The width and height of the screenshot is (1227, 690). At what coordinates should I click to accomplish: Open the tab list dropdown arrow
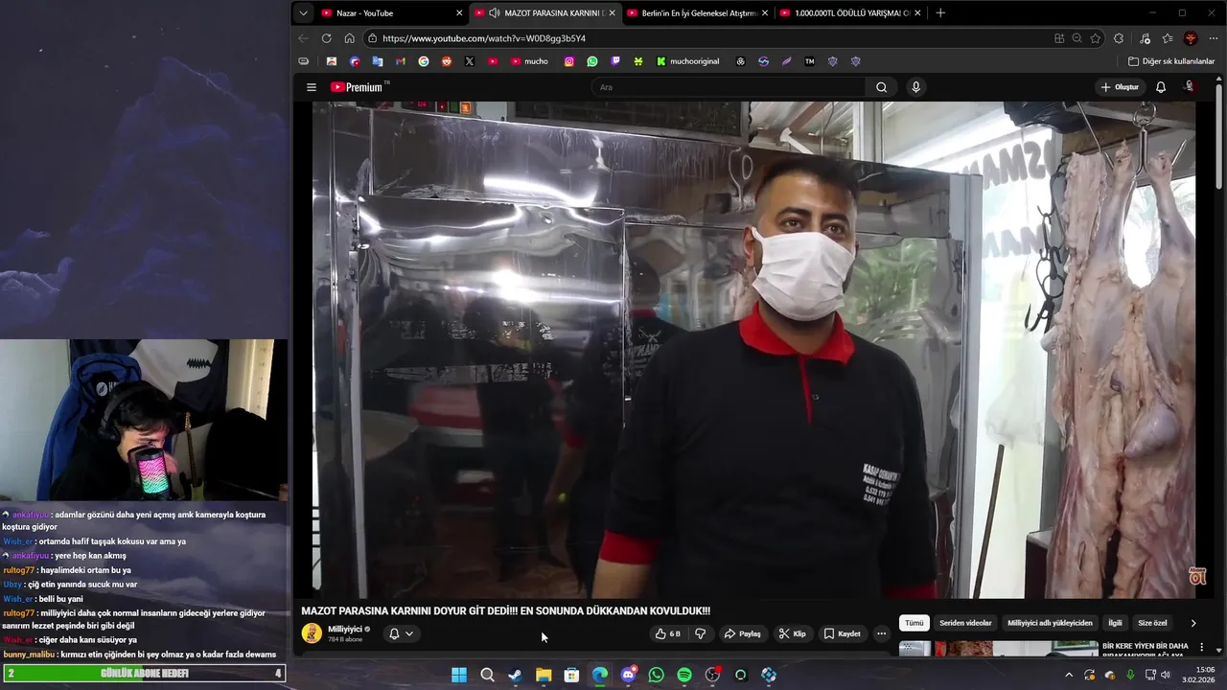point(303,12)
